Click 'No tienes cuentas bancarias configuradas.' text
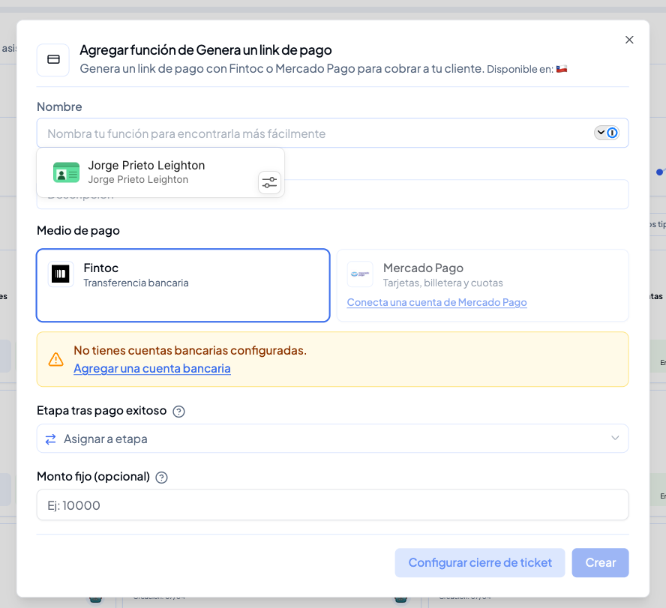The image size is (666, 608). [190, 350]
